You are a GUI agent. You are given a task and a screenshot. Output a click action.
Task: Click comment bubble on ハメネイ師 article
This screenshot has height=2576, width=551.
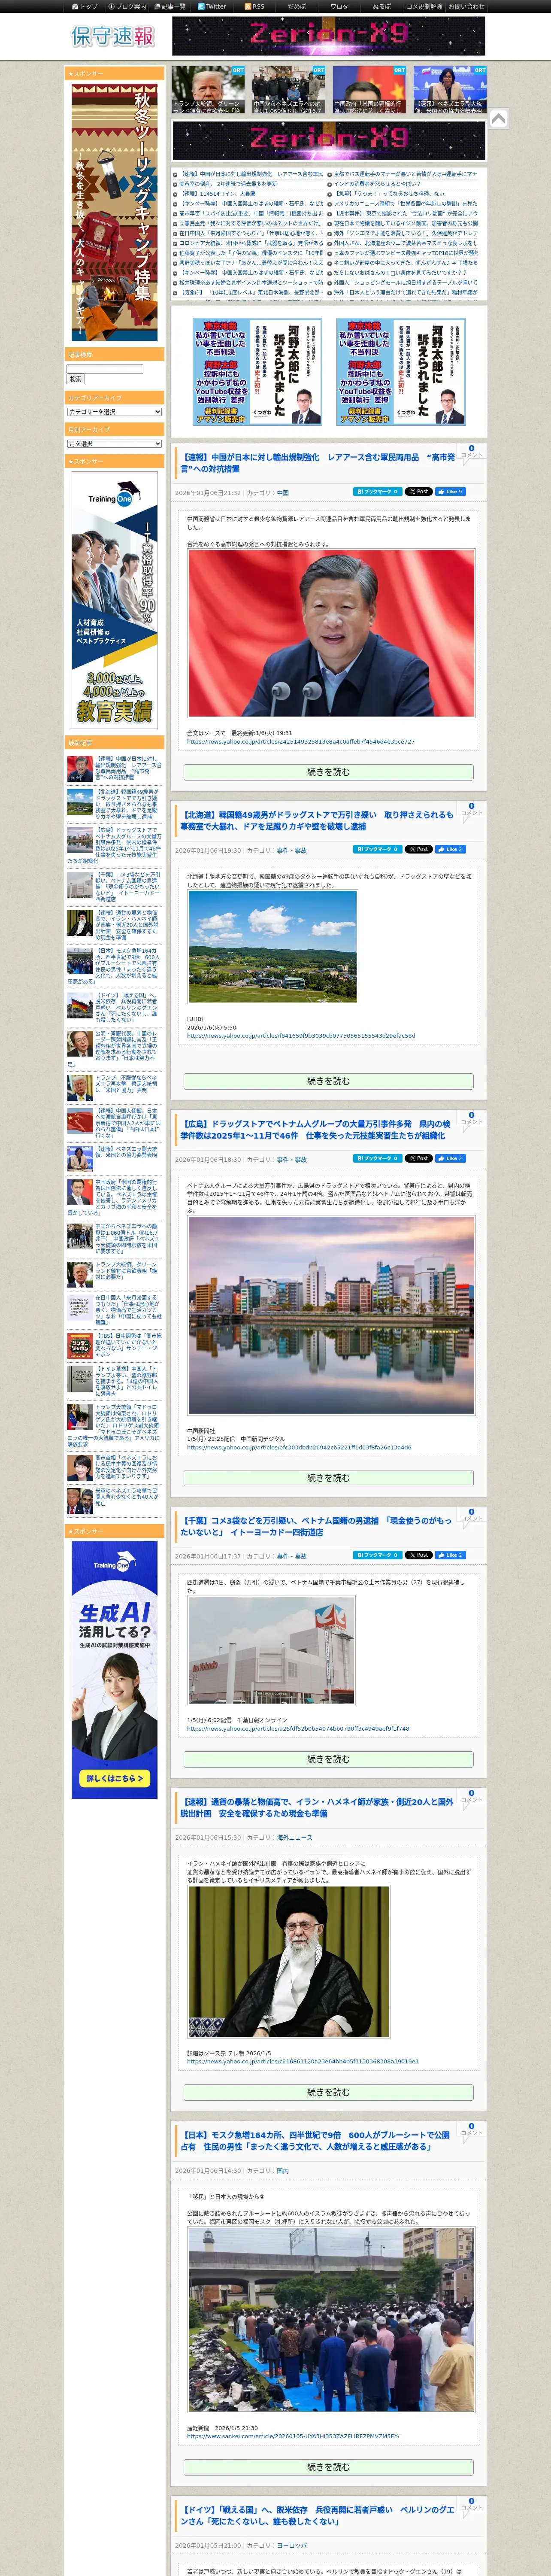click(x=472, y=1797)
